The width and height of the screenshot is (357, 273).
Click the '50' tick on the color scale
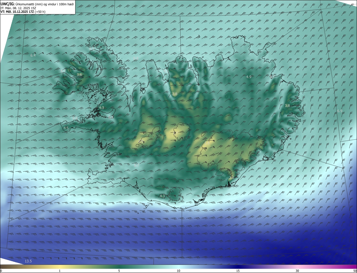click(x=355, y=271)
